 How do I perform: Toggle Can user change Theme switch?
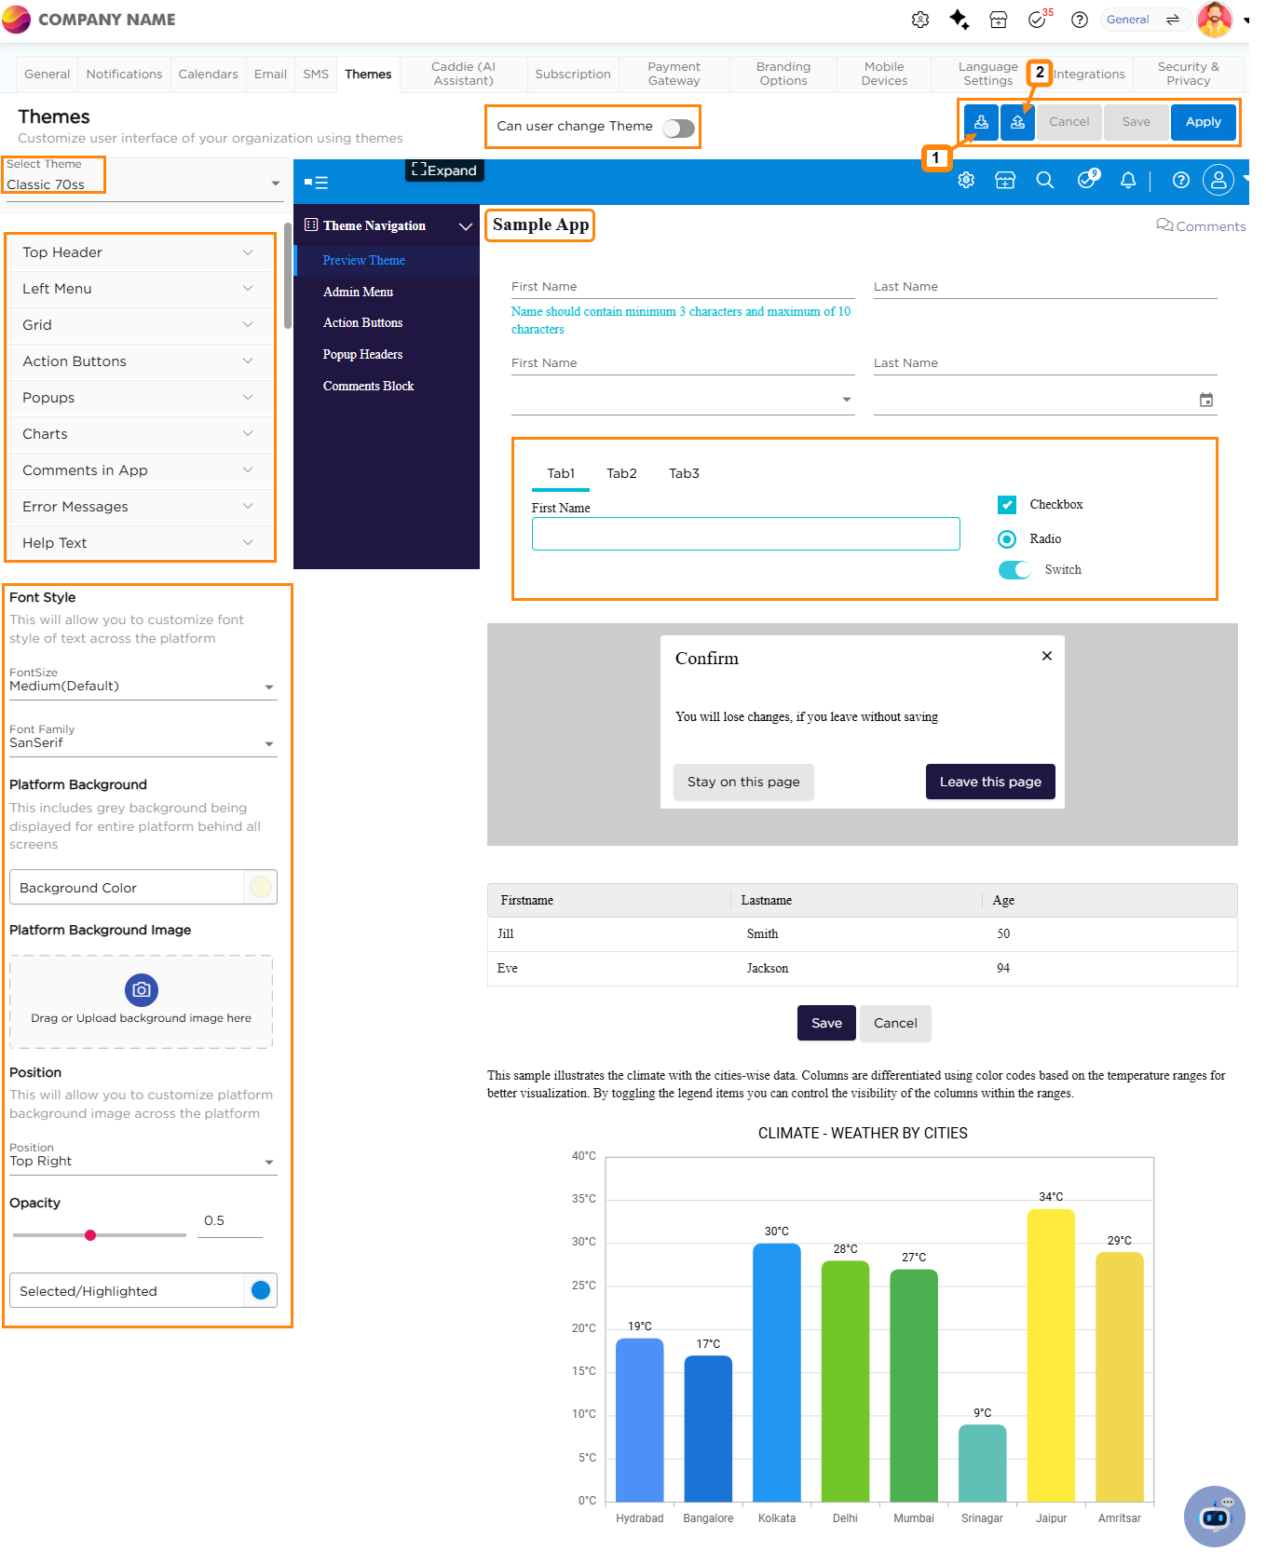(679, 128)
